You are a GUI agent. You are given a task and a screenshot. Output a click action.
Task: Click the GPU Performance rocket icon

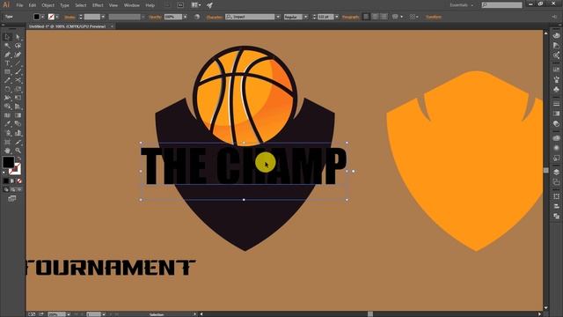pyautogui.click(x=209, y=5)
